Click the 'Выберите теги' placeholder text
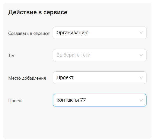The height and width of the screenshot is (140, 154). tap(73, 55)
